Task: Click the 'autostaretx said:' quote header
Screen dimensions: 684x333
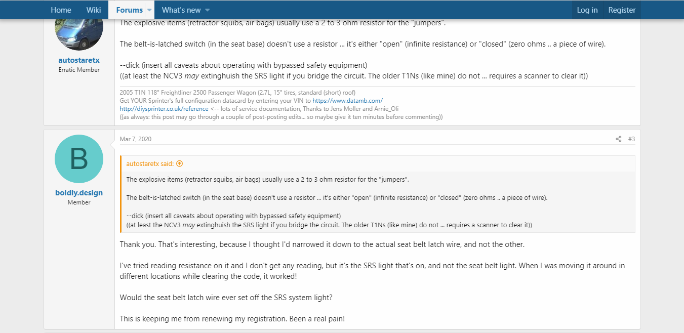Action: click(x=150, y=164)
